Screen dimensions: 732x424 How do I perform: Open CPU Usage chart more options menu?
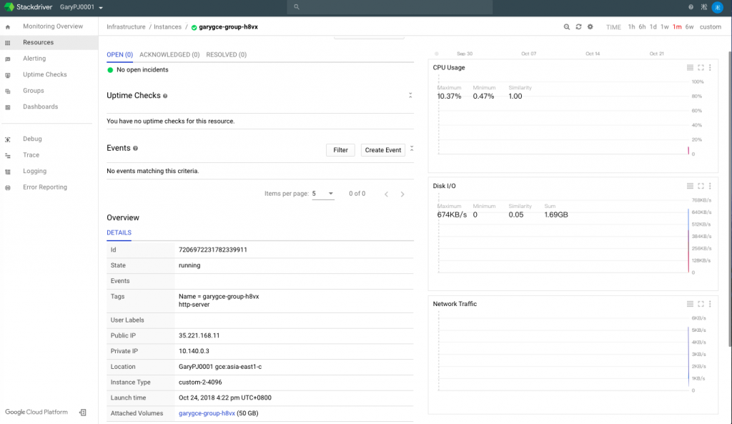(x=710, y=68)
